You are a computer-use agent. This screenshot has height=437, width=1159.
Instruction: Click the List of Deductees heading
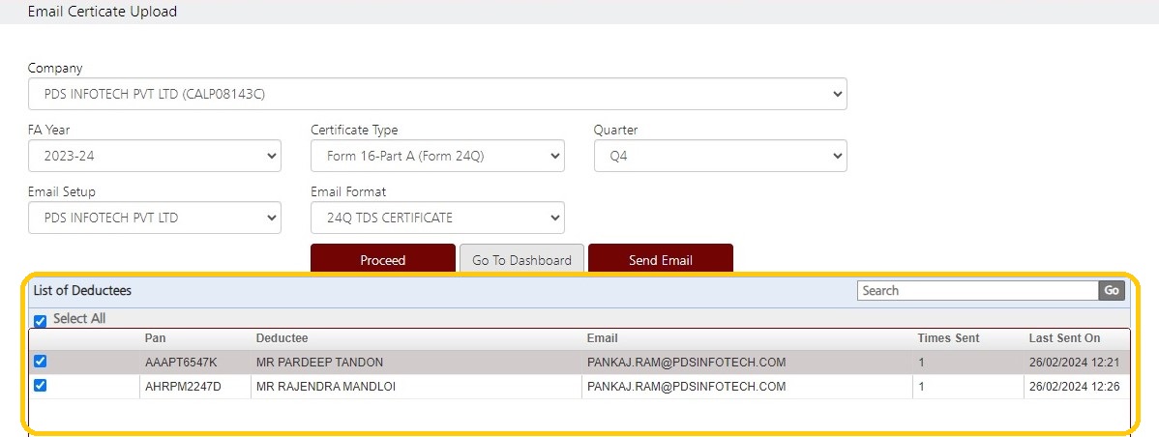pos(82,291)
